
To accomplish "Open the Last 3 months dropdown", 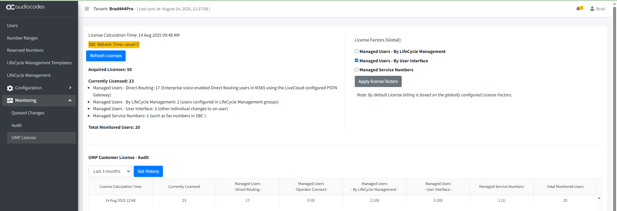I will 110,171.
